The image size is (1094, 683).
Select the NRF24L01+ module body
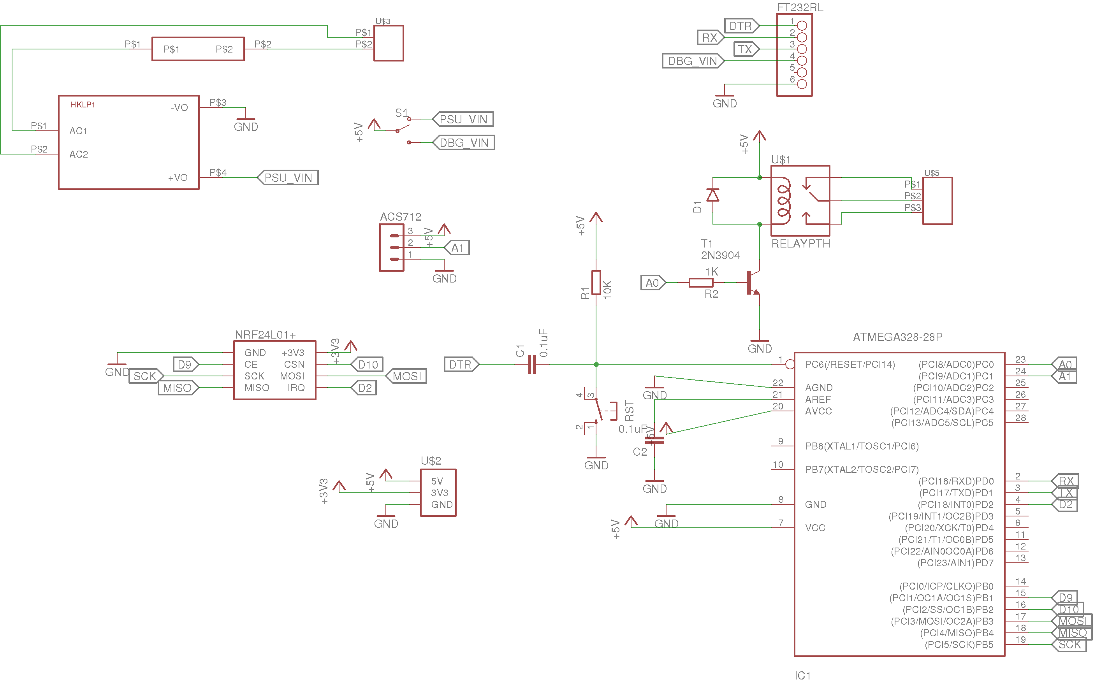click(275, 370)
